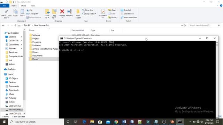Switch to the View ribbon tab
The width and height of the screenshot is (223, 125).
coord(33,6)
